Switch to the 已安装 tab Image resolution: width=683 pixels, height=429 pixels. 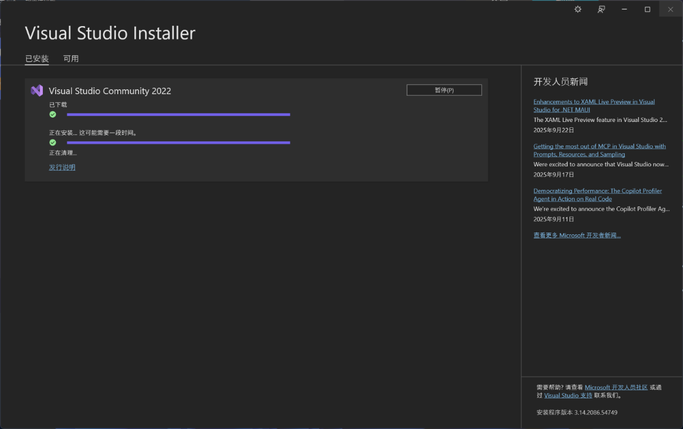pos(37,59)
